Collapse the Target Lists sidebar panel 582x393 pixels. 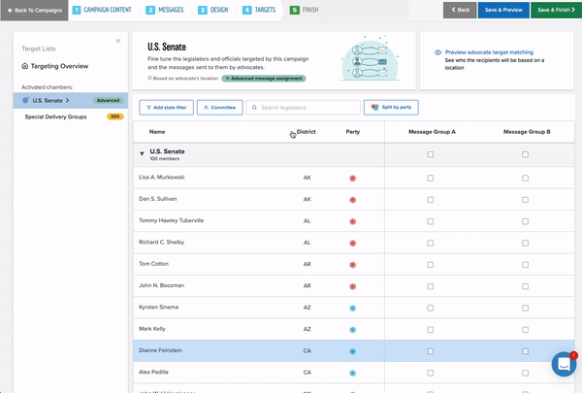118,41
